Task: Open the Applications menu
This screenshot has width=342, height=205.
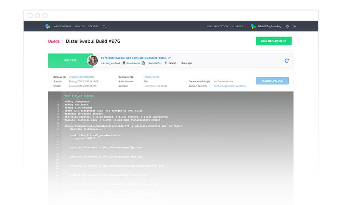Action: 63,26
